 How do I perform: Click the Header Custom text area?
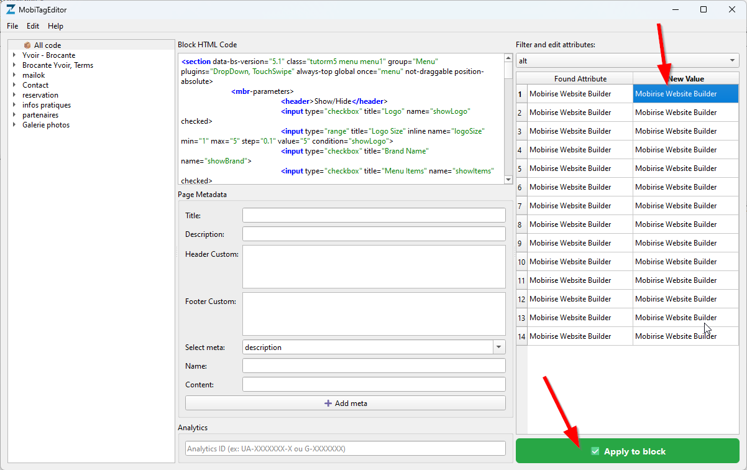[x=373, y=267]
